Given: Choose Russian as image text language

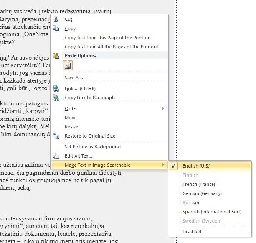Looking at the screenshot, I should [190, 203].
